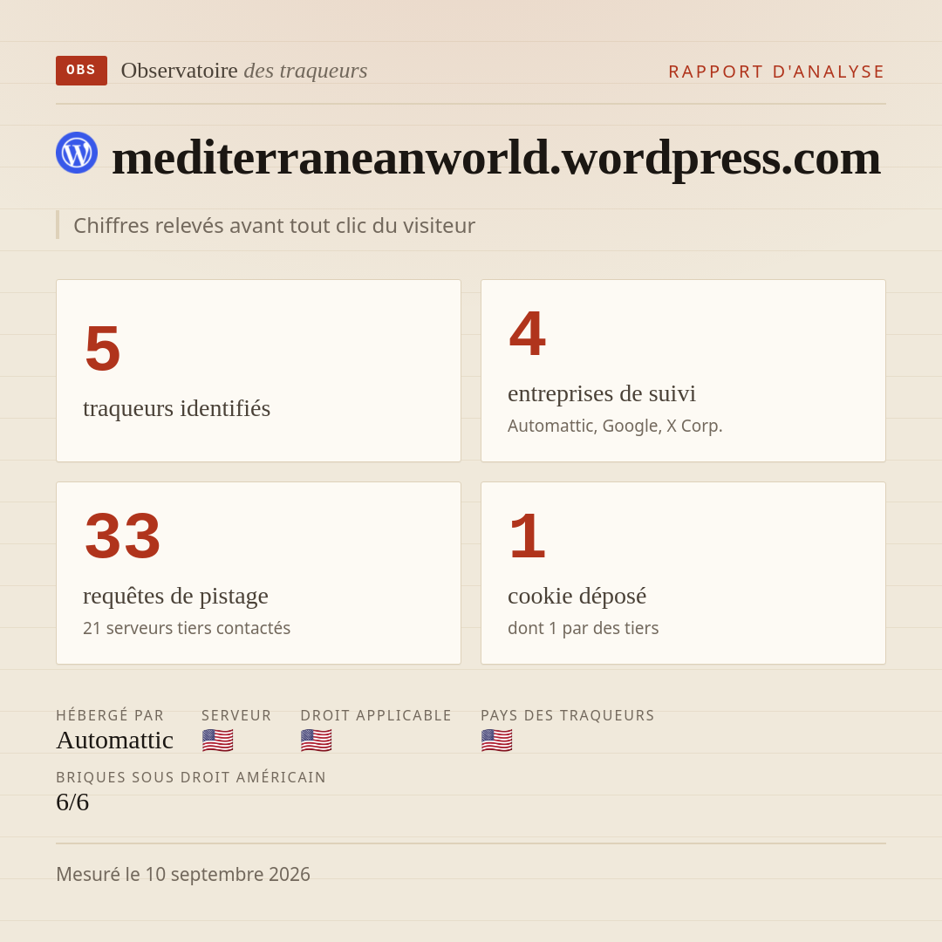Screen dimensions: 942x942
Task: Open the 5 traqueurs identifiés card
Action: pos(258,371)
